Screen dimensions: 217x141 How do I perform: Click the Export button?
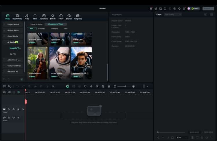(208, 8)
